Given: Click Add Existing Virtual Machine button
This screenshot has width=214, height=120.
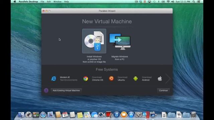Looking at the screenshot, I should [x=66, y=90].
